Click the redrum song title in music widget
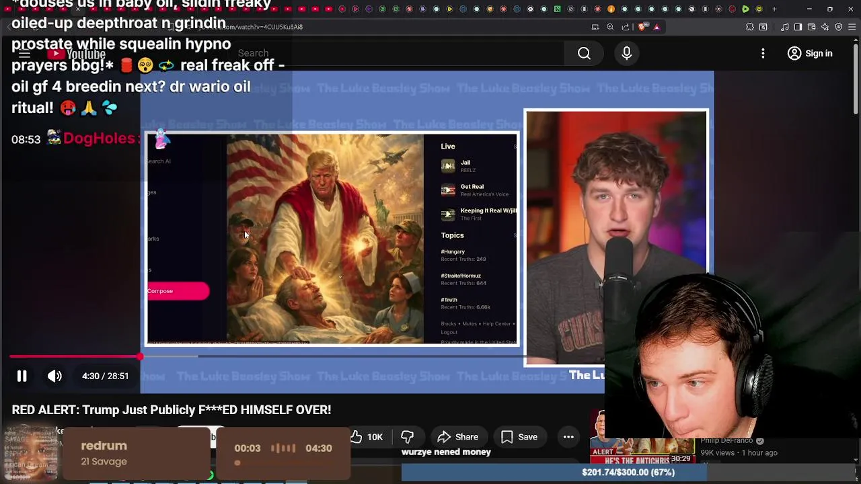This screenshot has height=484, width=861. [104, 446]
